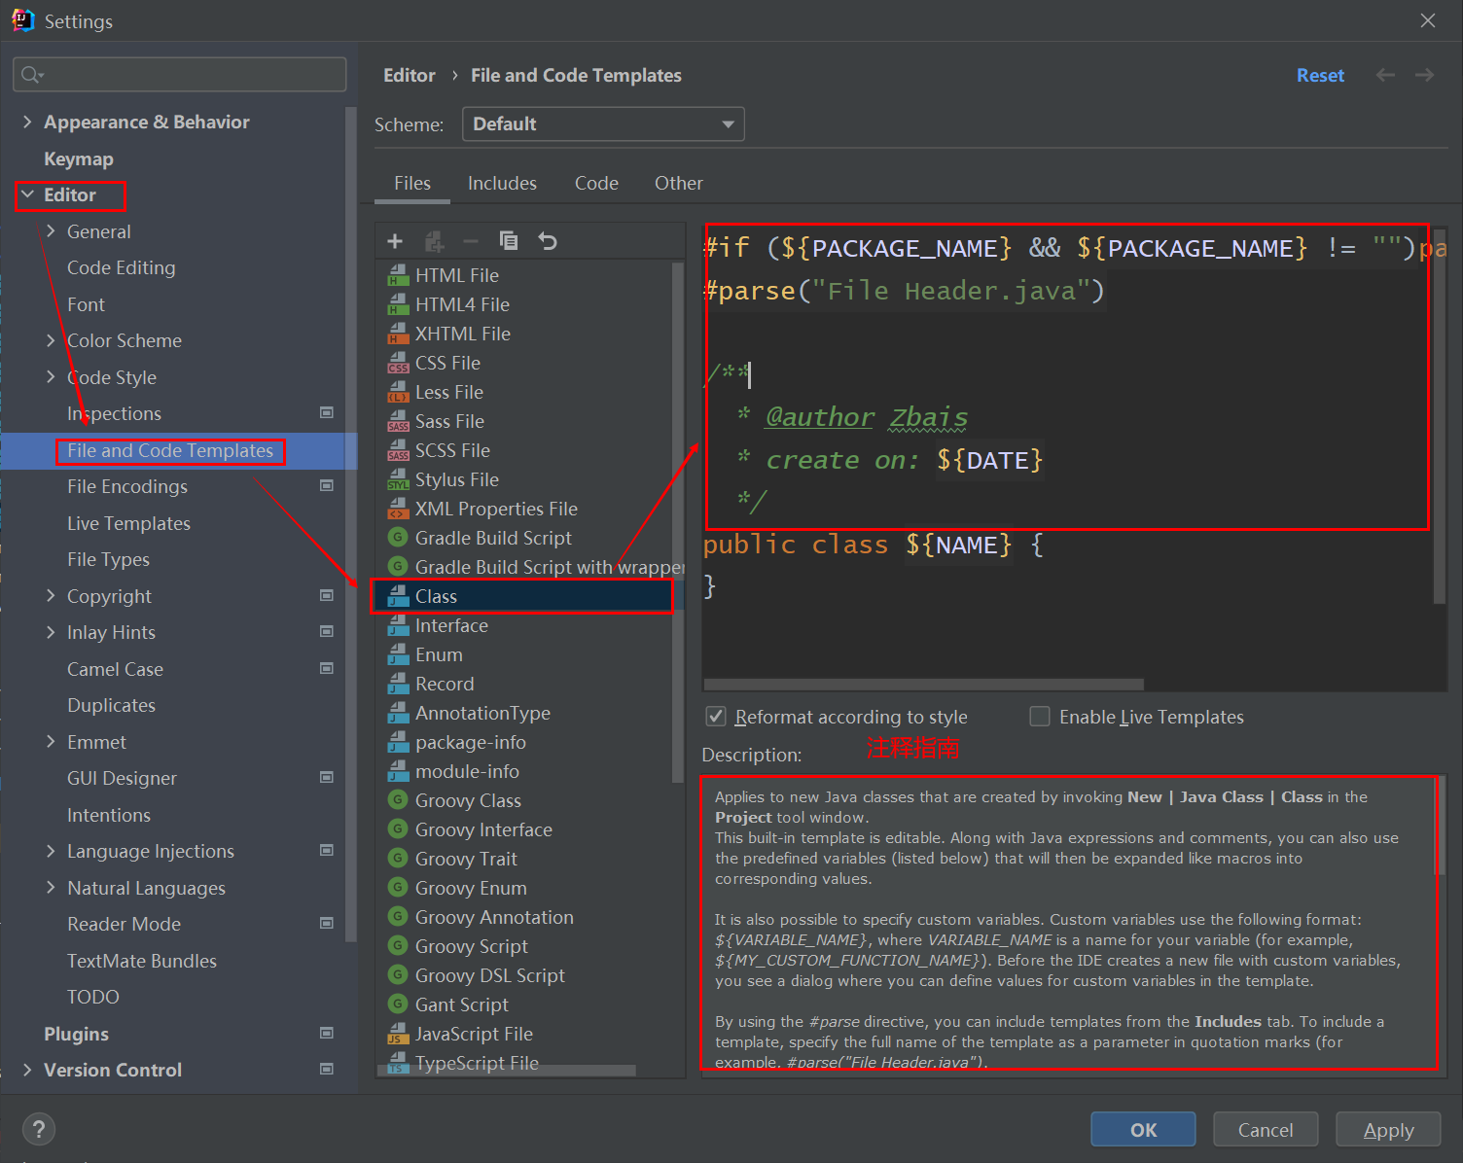1463x1163 pixels.
Task: Expand the Code Style subsection
Action: click(x=51, y=376)
